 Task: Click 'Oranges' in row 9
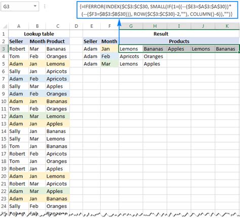point(57,94)
